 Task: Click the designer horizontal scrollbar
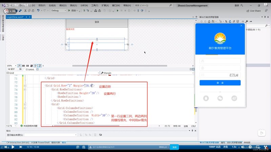[x=120, y=66]
